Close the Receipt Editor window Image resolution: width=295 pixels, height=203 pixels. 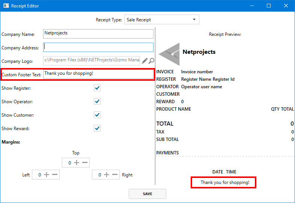click(286, 6)
